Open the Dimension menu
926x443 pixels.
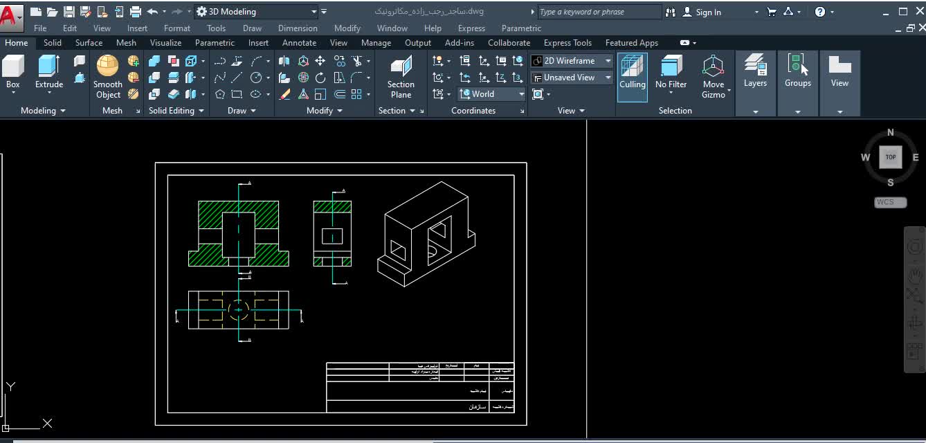(298, 28)
